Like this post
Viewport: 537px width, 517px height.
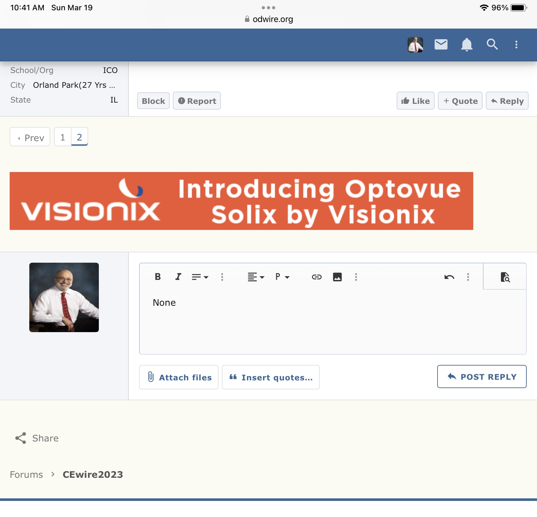coord(415,101)
